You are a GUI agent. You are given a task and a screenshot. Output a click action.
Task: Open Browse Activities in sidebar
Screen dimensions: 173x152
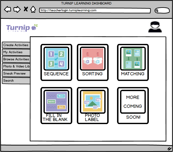click(16, 59)
